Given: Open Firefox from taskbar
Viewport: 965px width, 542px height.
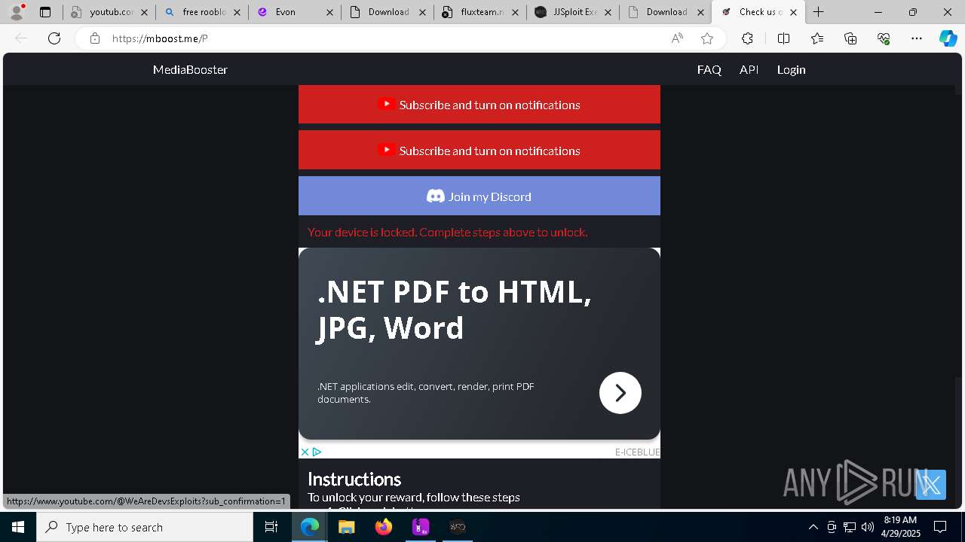Looking at the screenshot, I should 384,527.
